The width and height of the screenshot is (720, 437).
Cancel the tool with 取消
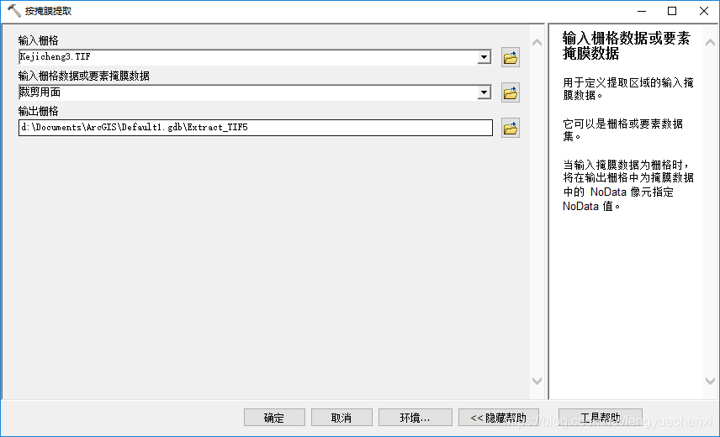click(341, 418)
